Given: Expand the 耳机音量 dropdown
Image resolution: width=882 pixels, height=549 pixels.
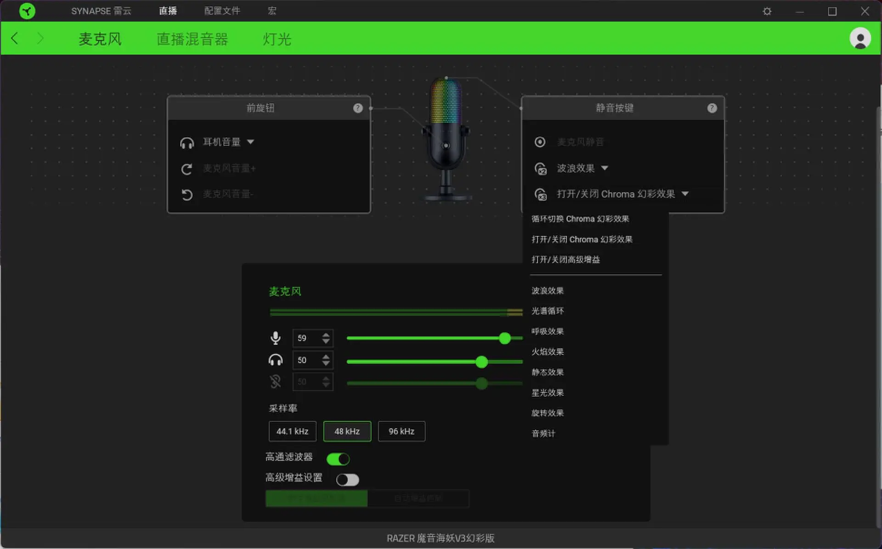Looking at the screenshot, I should click(x=250, y=142).
